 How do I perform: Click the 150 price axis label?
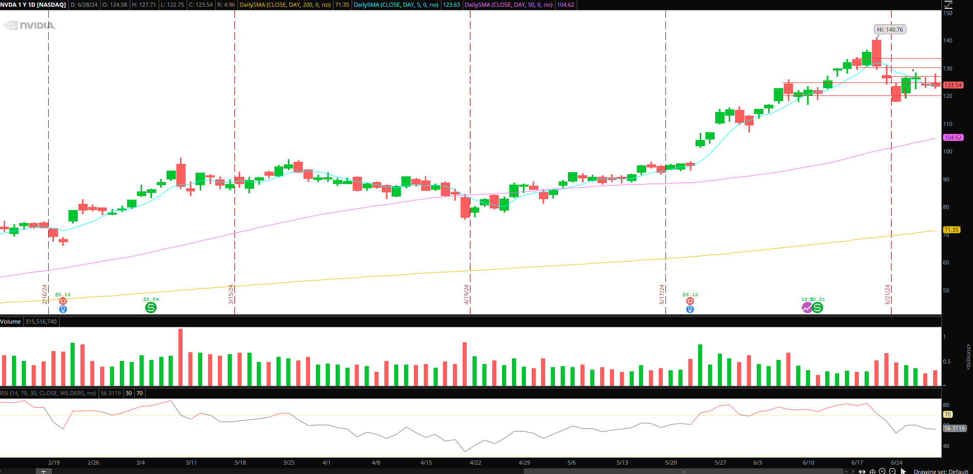tap(948, 13)
